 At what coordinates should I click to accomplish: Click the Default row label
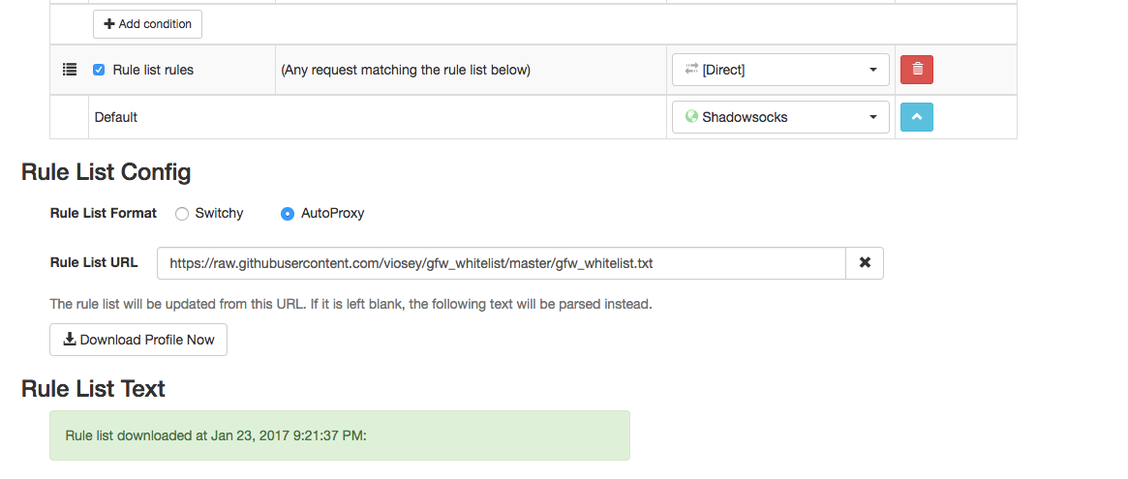pyautogui.click(x=116, y=117)
